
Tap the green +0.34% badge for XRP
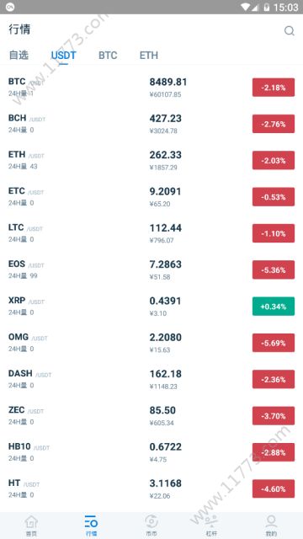[x=274, y=307]
